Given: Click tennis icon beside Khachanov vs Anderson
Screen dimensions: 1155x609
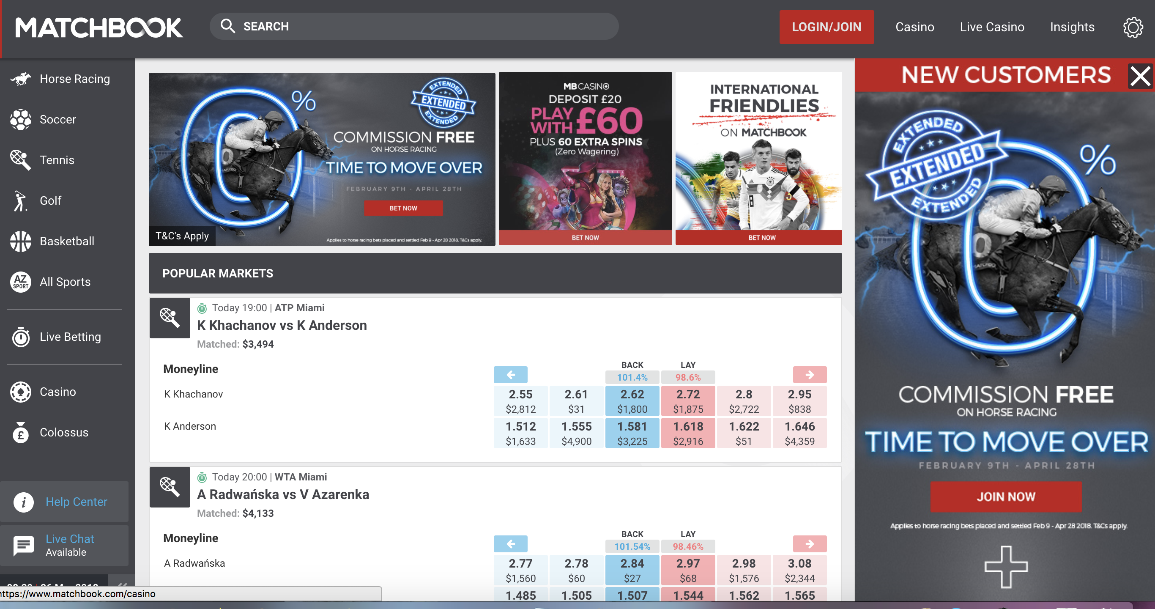Looking at the screenshot, I should point(170,318).
